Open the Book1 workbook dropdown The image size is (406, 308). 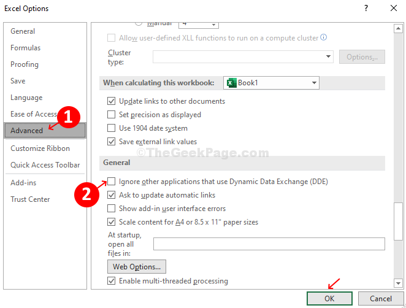[x=271, y=83]
